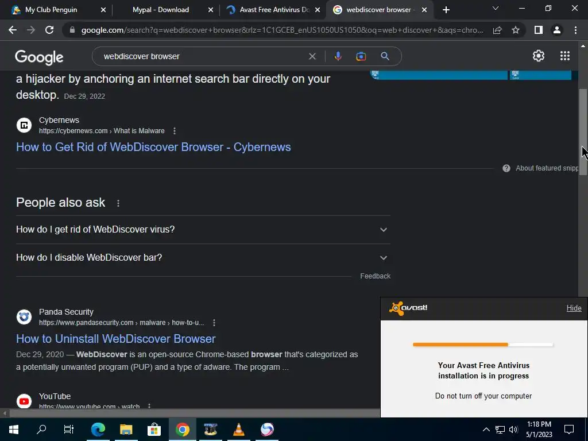Open Chrome from the taskbar
Screen dimensions: 588x441
click(182, 430)
